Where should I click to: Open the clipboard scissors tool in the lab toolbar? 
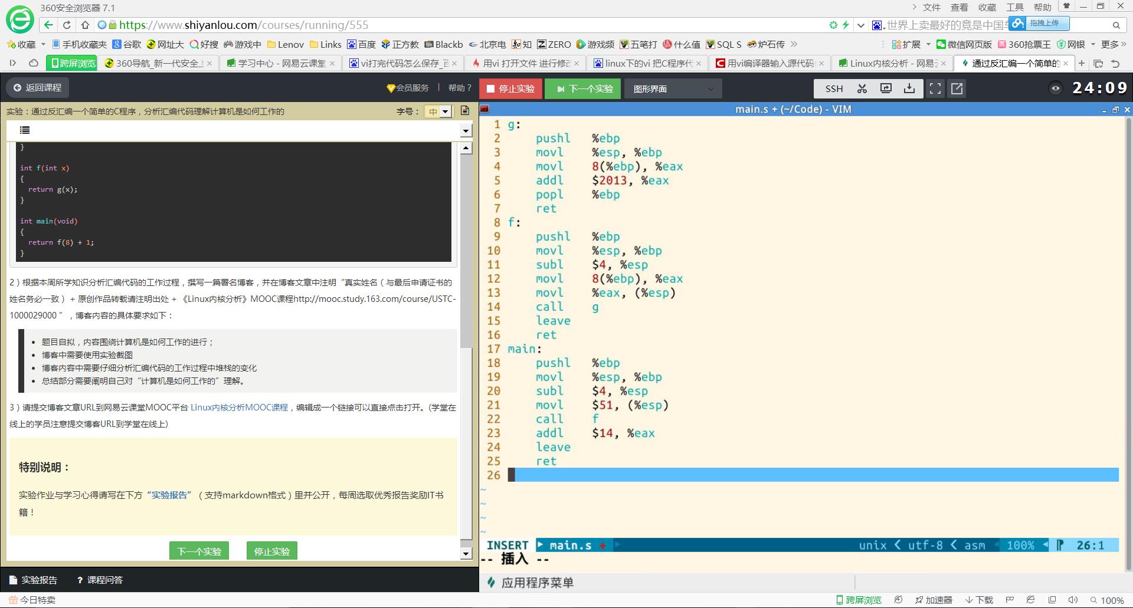[x=862, y=88]
